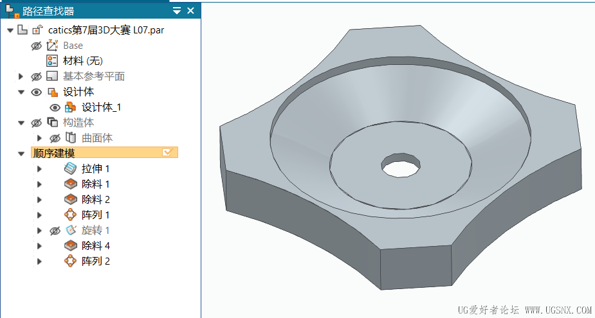Select the 构造体 label
Screen dimensions: 595x318
coord(78,123)
